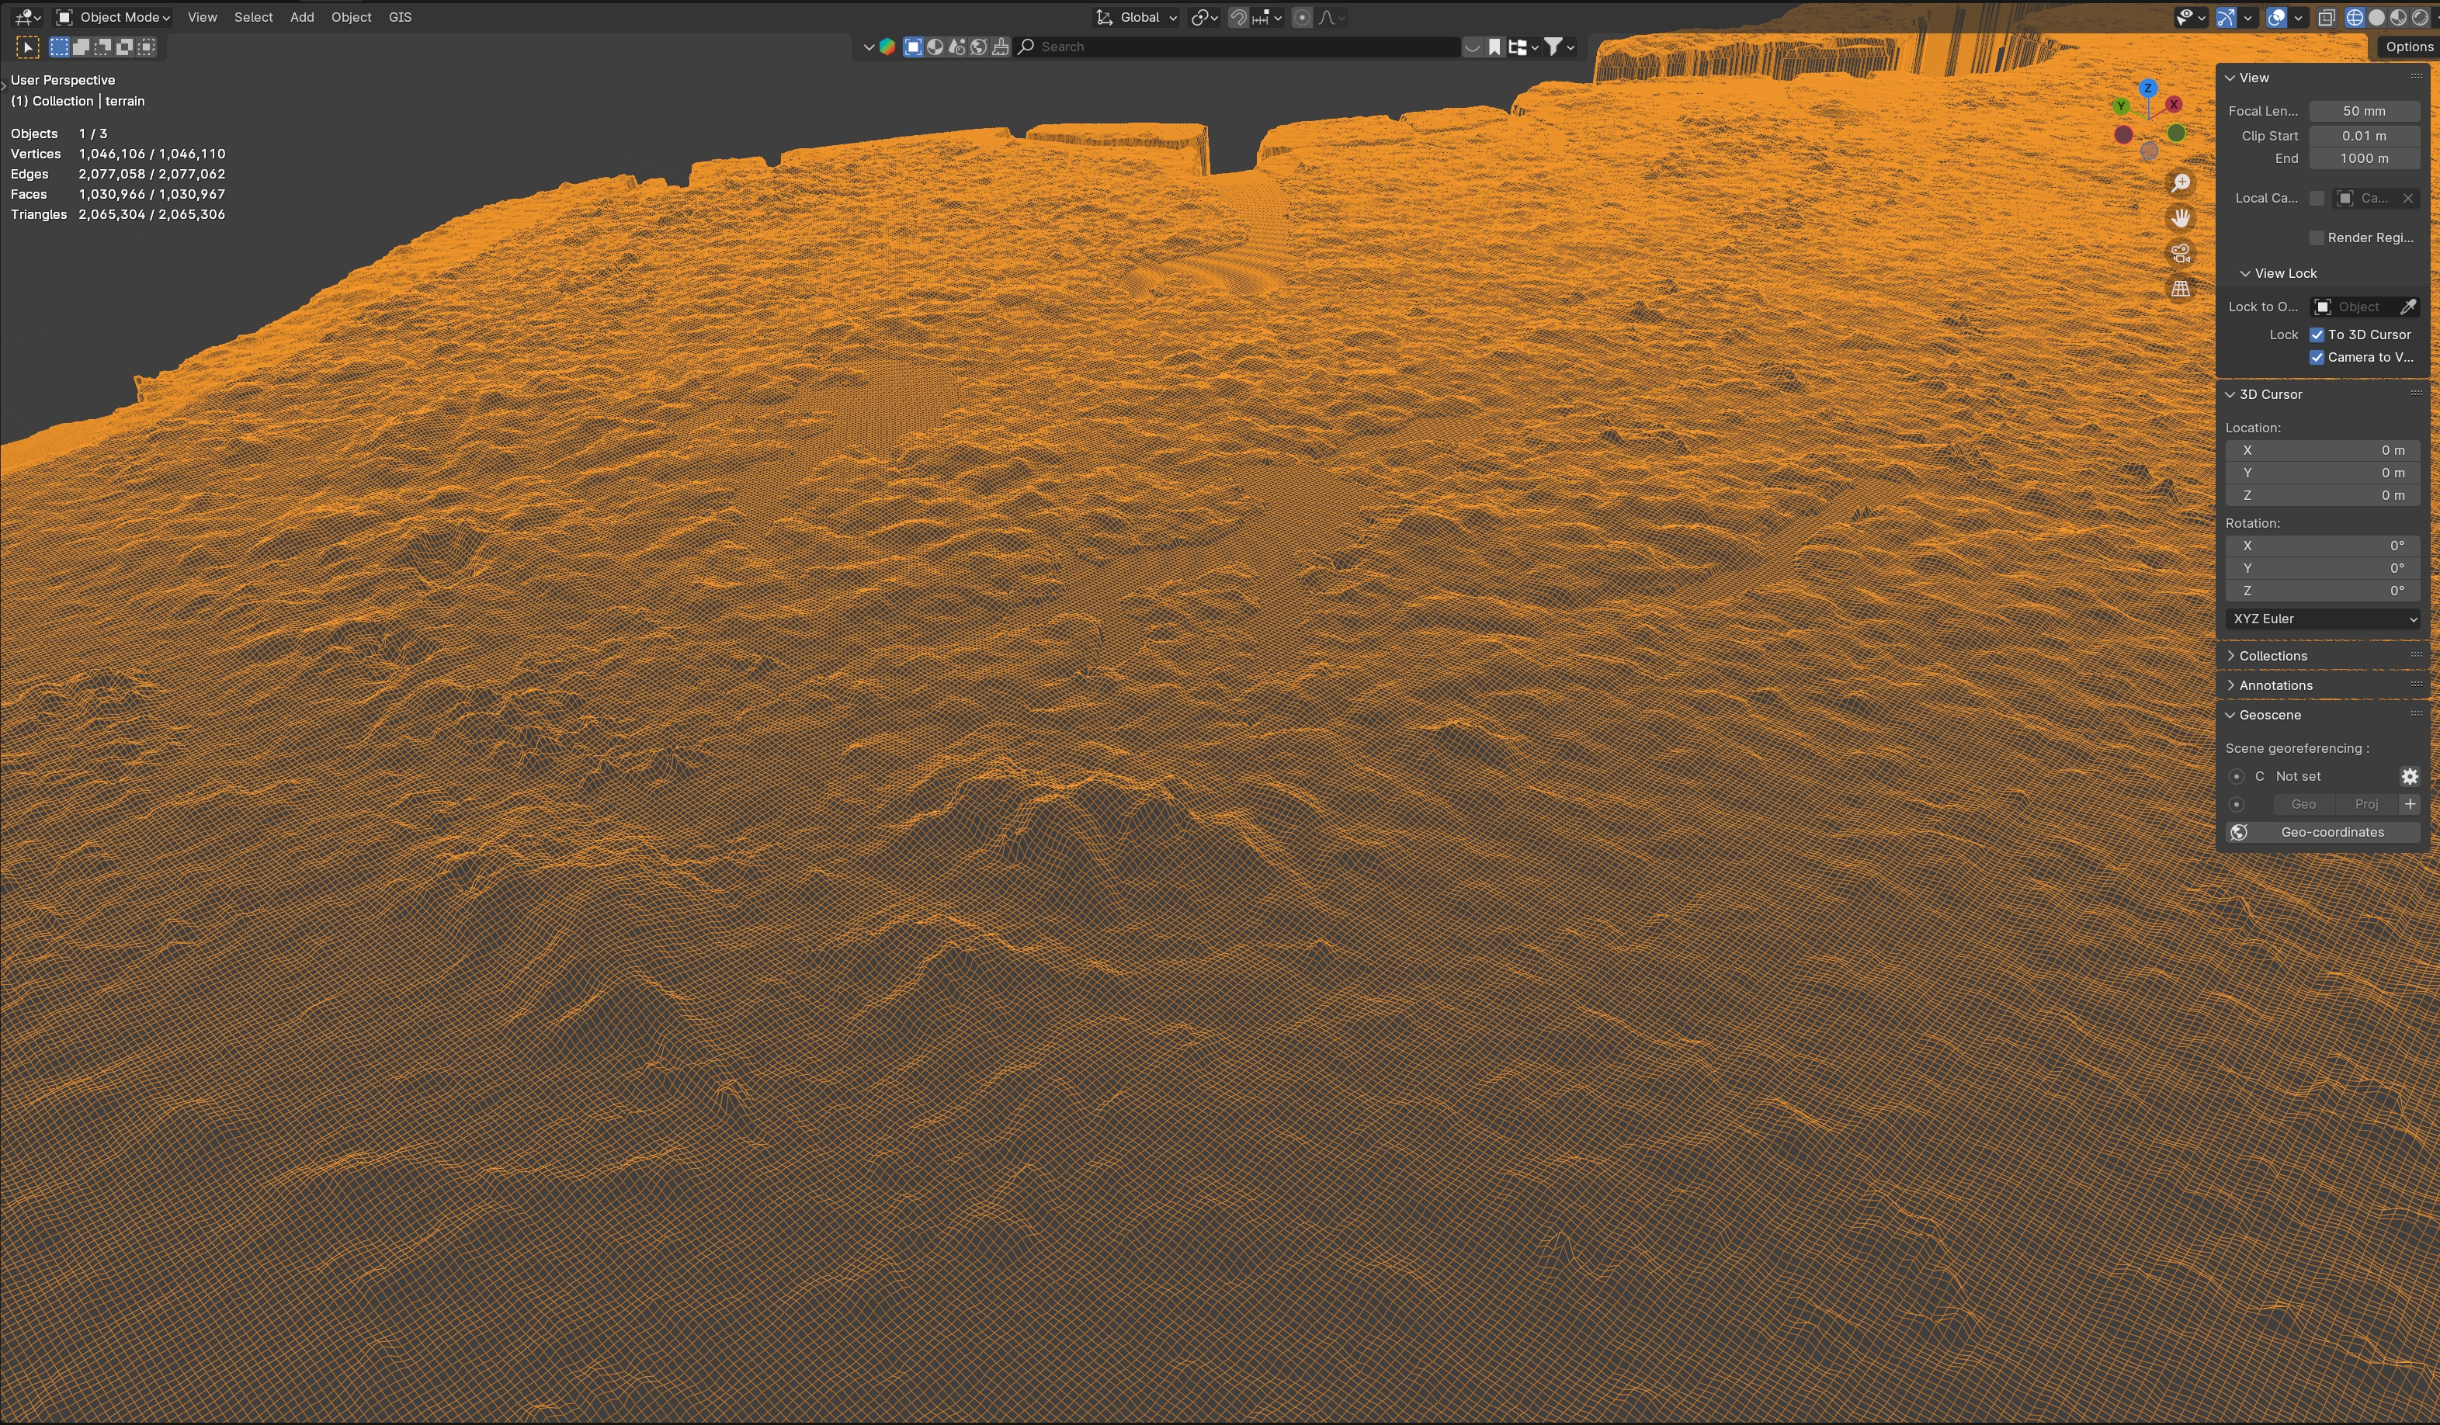The height and width of the screenshot is (1425, 2440).
Task: Uncheck Lock To 3D Cursor
Action: point(2317,335)
